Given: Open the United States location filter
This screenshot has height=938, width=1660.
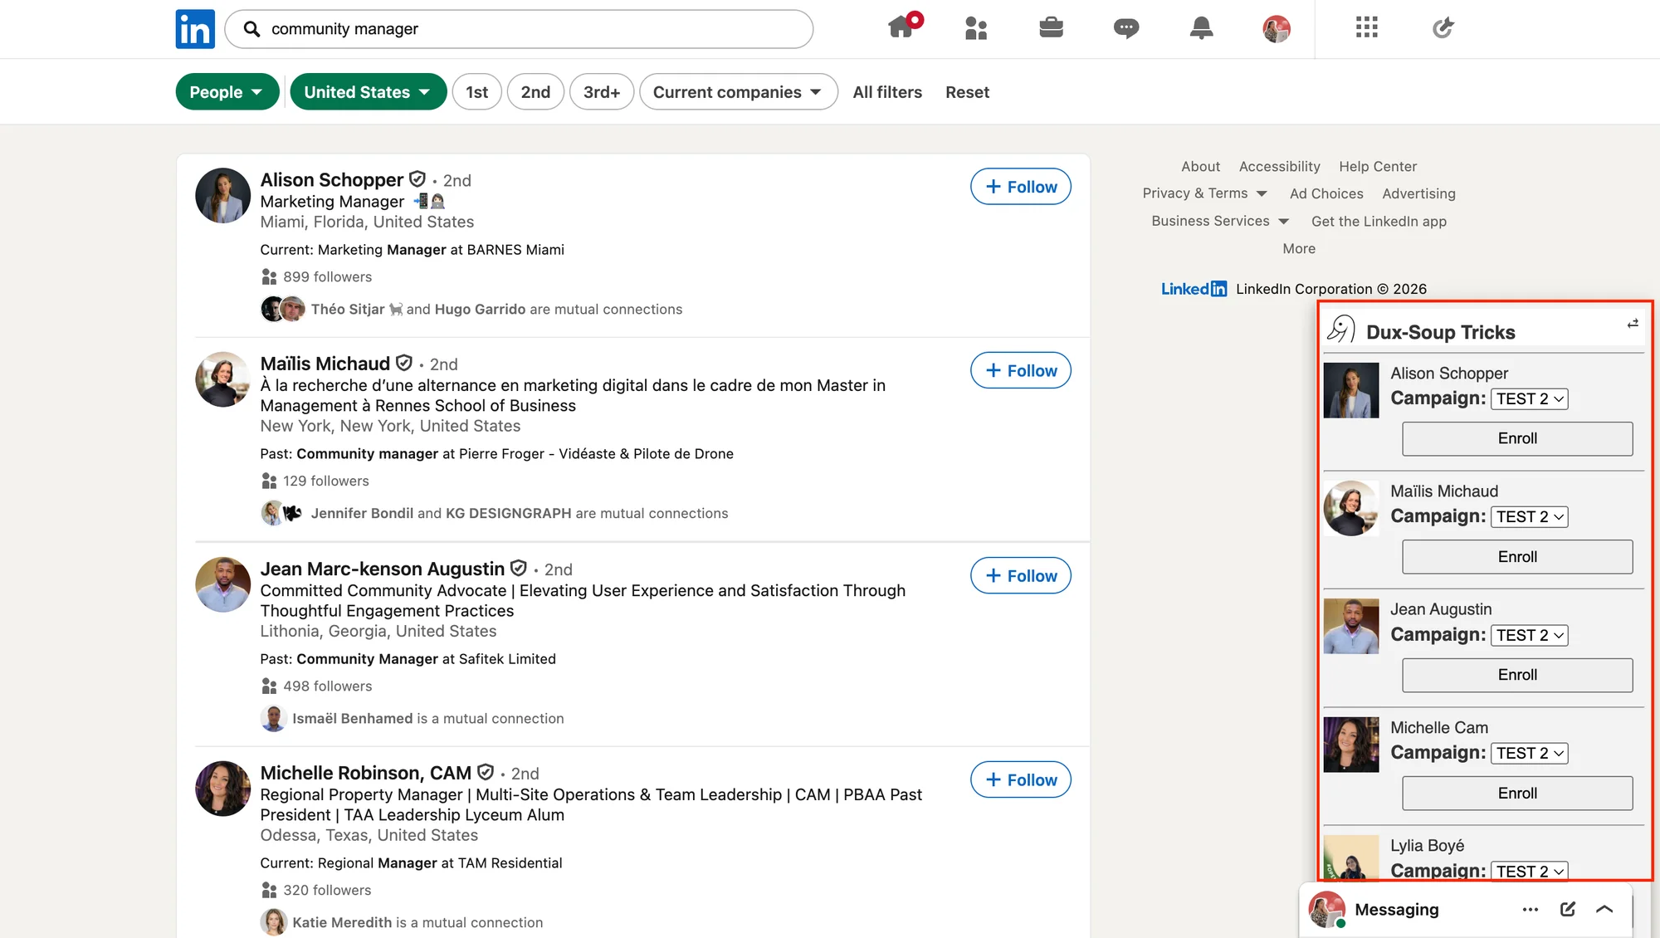Looking at the screenshot, I should click(368, 92).
